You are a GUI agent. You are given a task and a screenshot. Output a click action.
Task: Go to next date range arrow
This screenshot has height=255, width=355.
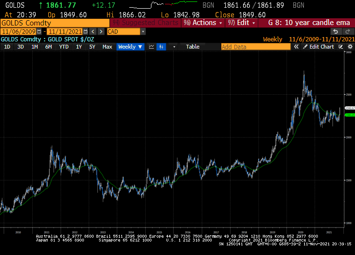(101, 31)
